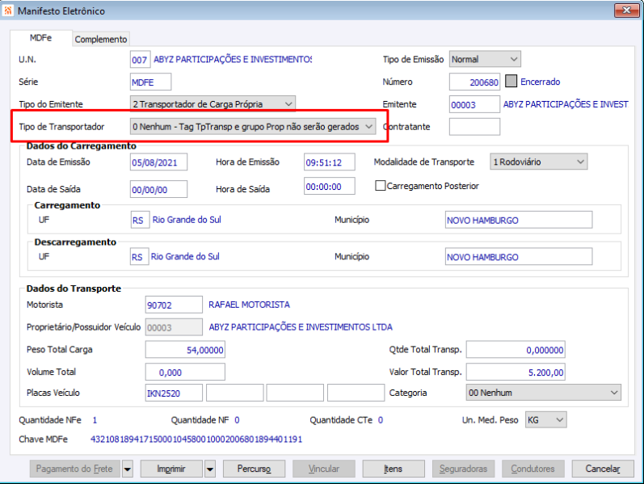This screenshot has height=484, width=644.
Task: Click the Série field MDFE
Action: 150,82
